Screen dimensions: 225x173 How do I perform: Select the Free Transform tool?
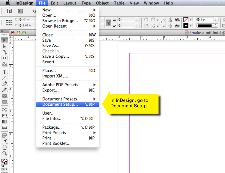pyautogui.click(x=4, y=116)
